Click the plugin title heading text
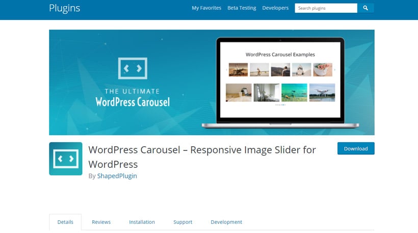 click(202, 157)
